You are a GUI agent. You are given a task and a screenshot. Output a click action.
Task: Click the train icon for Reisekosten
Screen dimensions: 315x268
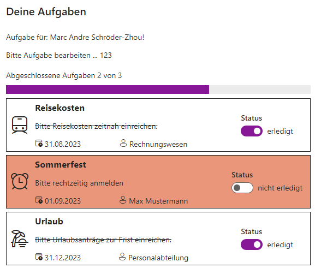(x=20, y=125)
